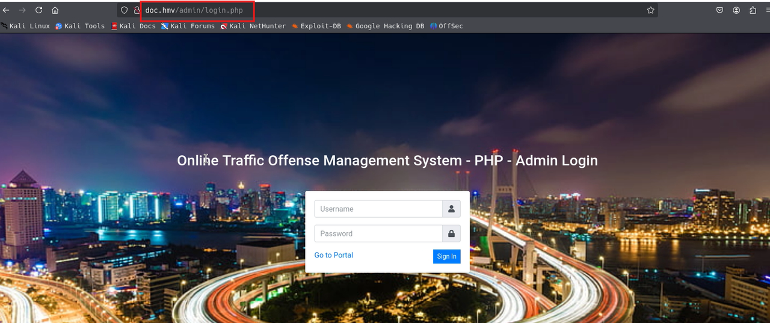
Task: Click the URL address bar text
Action: (194, 10)
